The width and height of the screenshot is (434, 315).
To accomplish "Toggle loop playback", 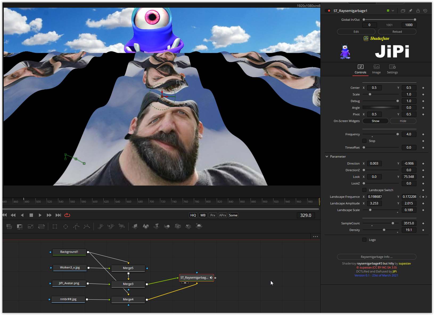I will (x=67, y=215).
